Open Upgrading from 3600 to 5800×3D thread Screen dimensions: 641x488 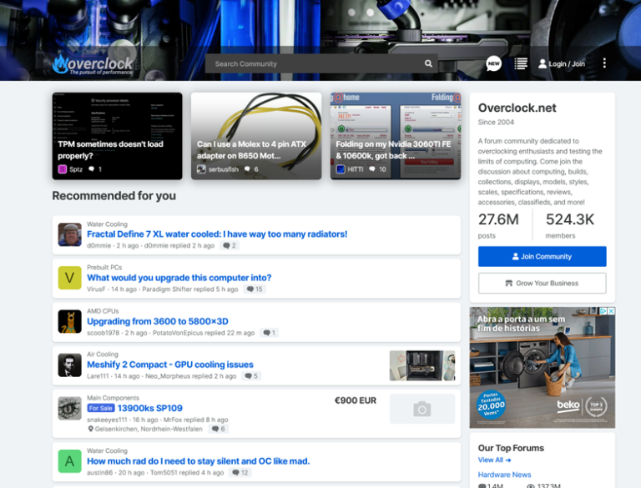[158, 321]
